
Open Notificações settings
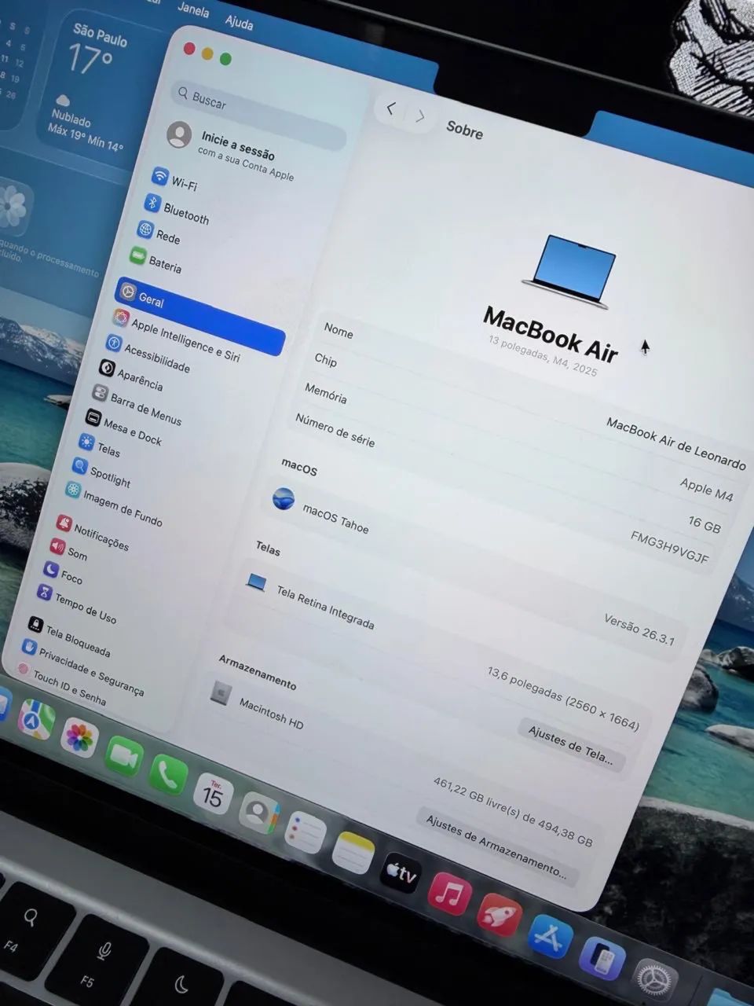coord(93,534)
